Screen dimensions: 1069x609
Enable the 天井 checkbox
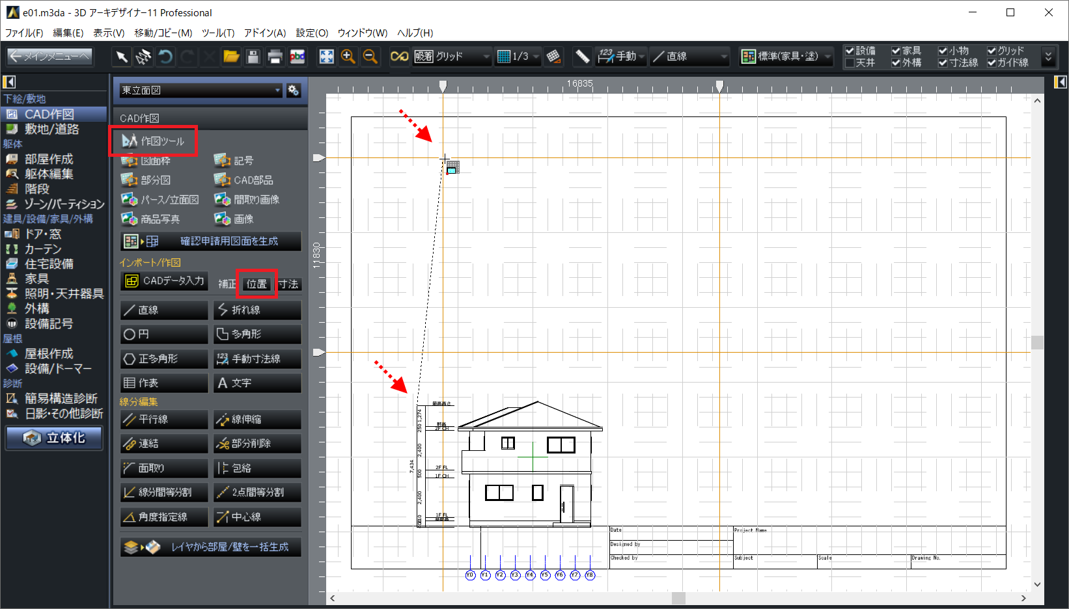pos(850,63)
